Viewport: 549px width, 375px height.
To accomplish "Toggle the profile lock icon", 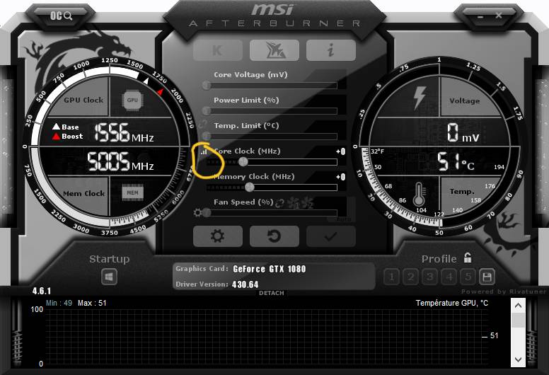I will point(468,258).
